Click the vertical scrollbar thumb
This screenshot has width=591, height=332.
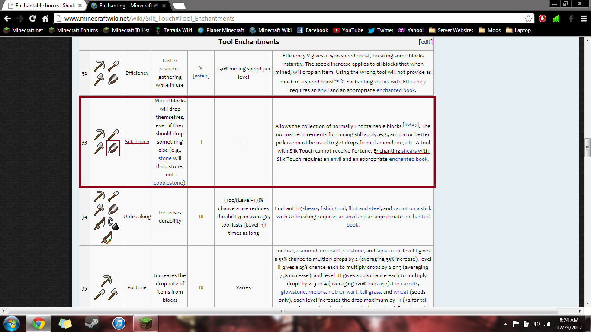pyautogui.click(x=587, y=147)
